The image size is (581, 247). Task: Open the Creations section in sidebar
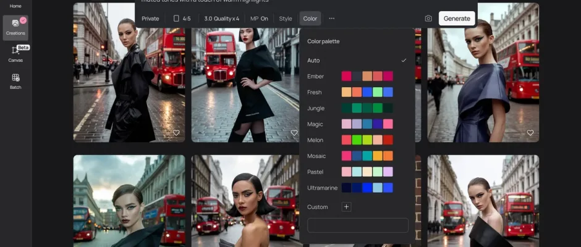tap(15, 28)
